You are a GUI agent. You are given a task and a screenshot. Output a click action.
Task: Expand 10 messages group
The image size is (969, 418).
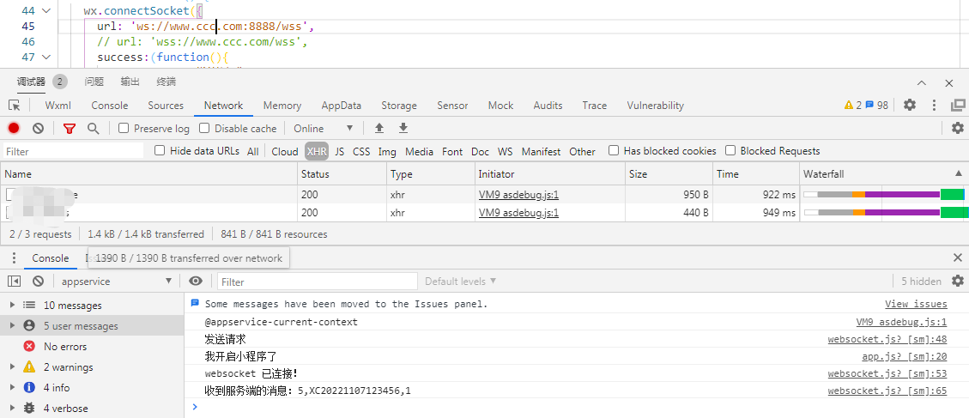pos(12,305)
